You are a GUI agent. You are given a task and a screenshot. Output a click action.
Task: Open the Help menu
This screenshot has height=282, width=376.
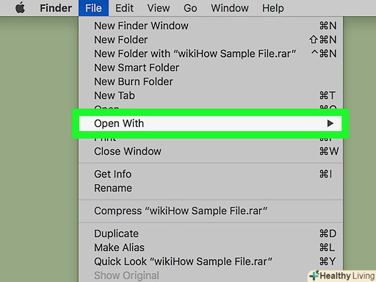point(273,8)
